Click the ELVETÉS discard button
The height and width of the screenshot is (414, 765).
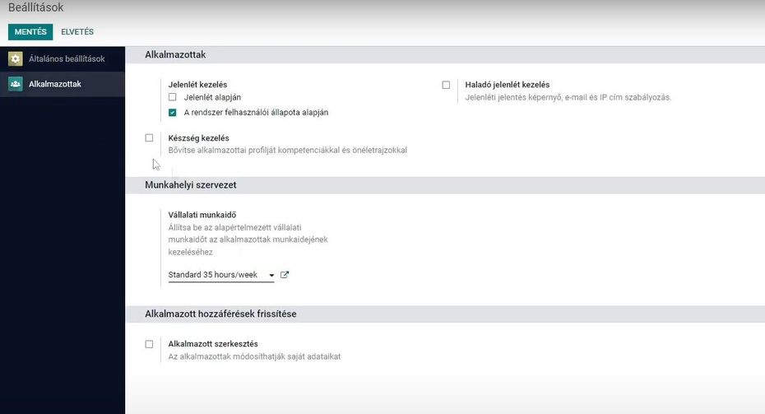tap(77, 32)
